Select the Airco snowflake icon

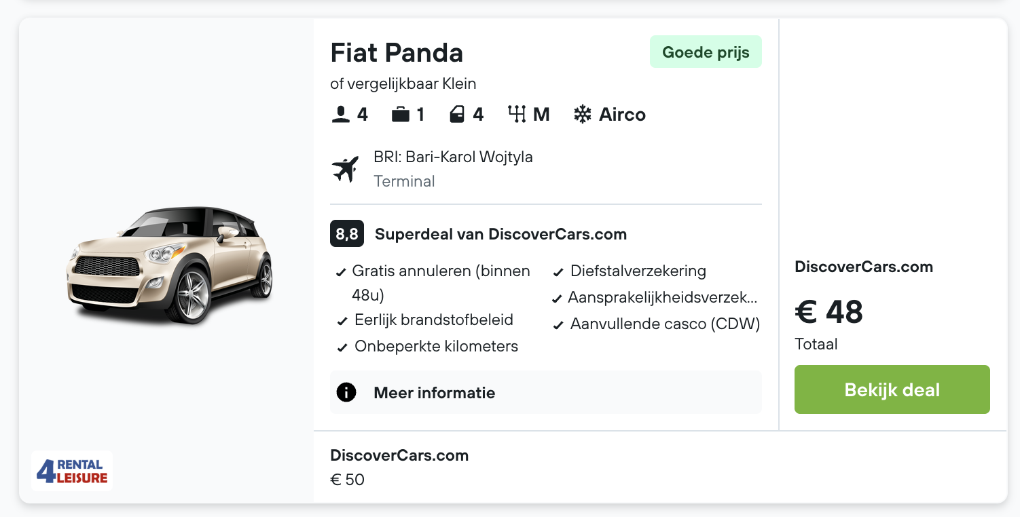582,114
